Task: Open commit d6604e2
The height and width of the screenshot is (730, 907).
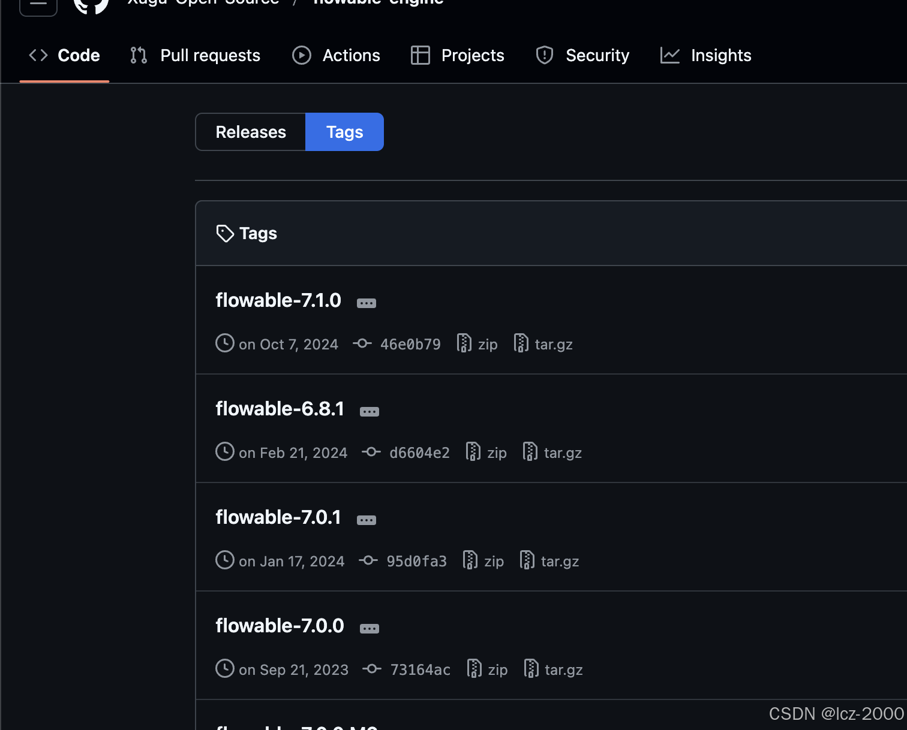Action: click(419, 453)
